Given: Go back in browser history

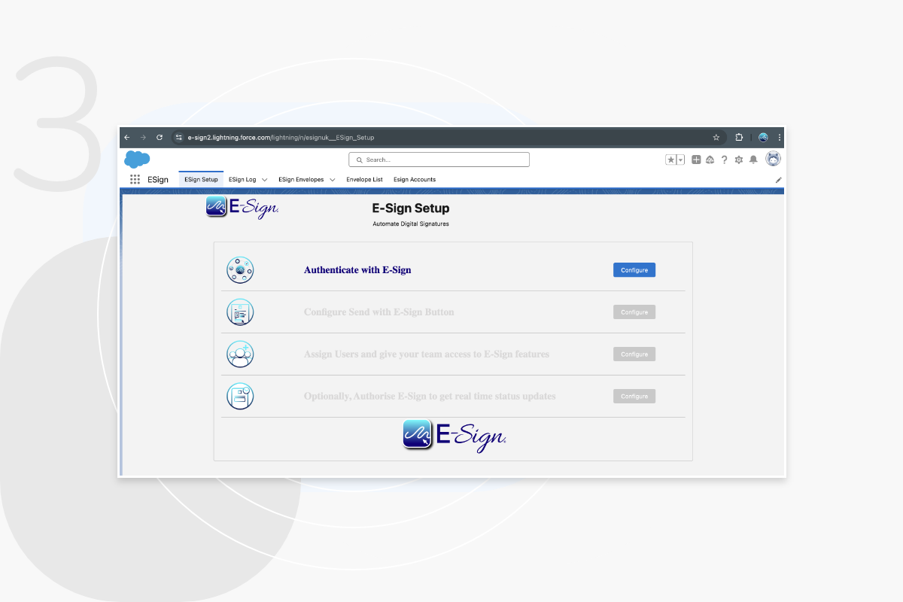Looking at the screenshot, I should tap(126, 138).
